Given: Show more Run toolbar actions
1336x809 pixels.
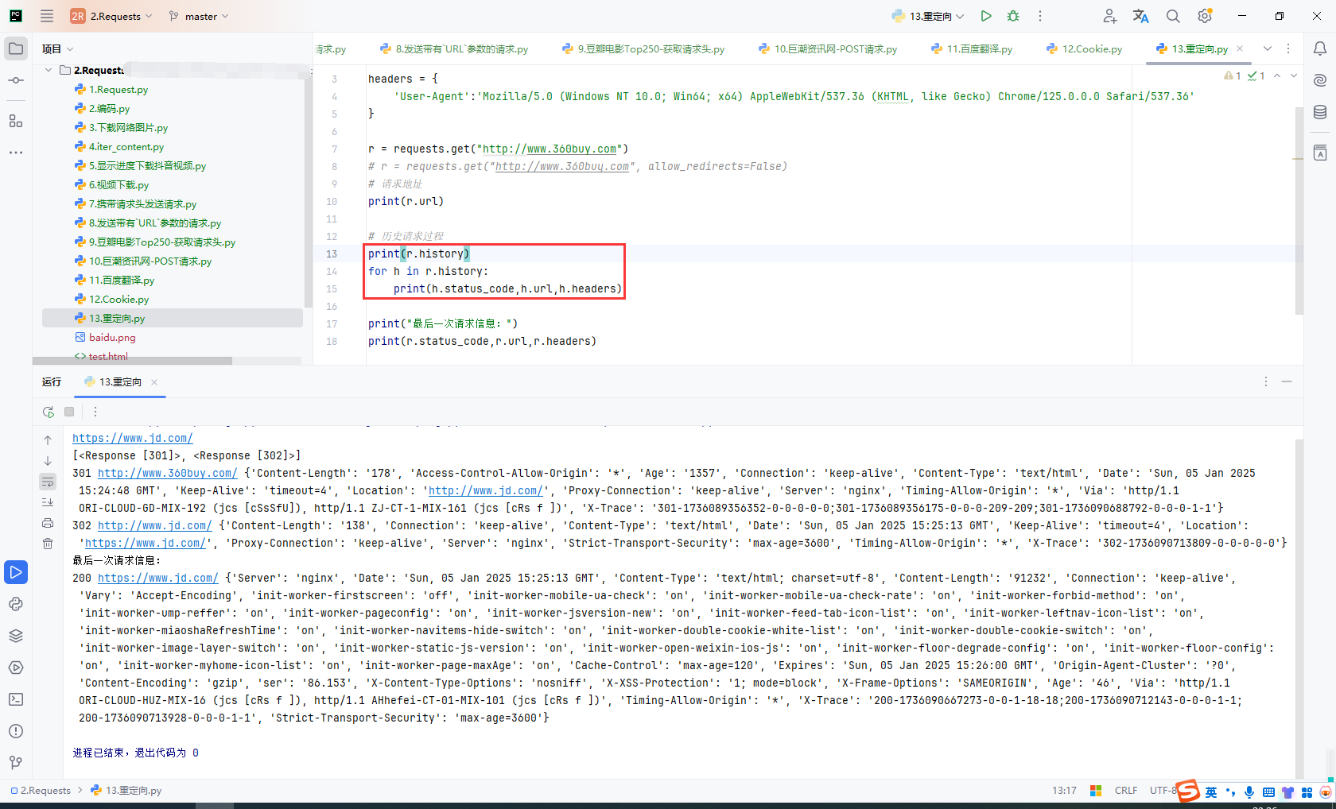Looking at the screenshot, I should [95, 412].
